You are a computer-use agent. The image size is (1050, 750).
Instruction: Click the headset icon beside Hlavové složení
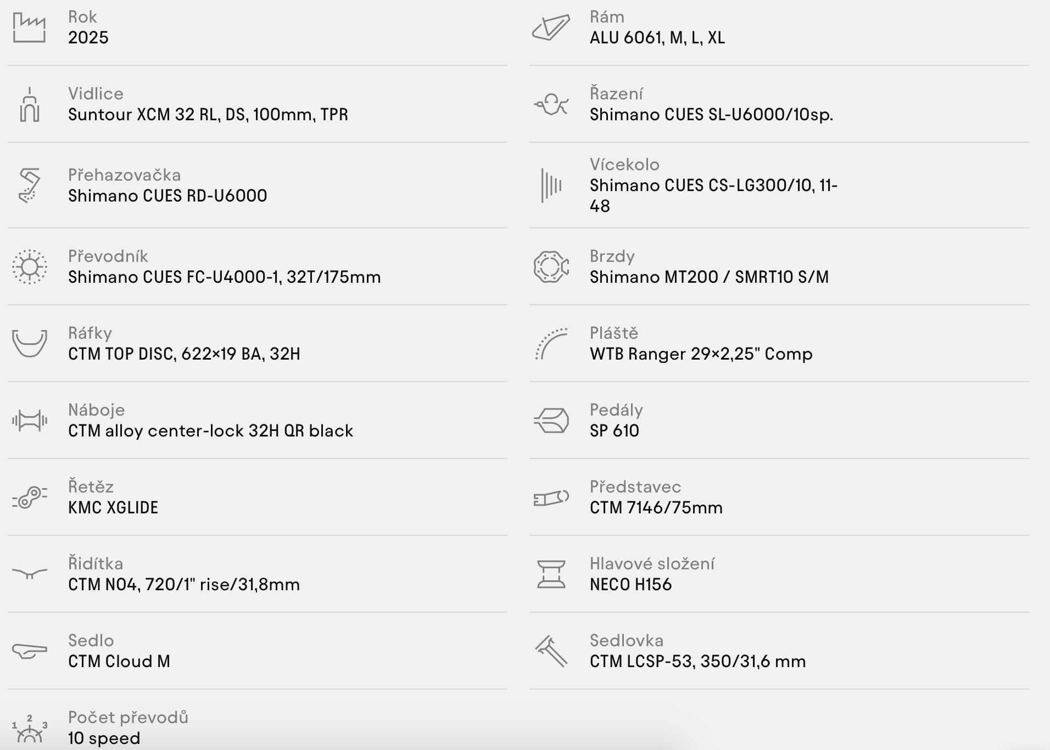point(551,574)
